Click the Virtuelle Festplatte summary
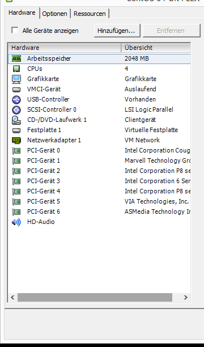This screenshot has height=347, width=204. (x=151, y=130)
